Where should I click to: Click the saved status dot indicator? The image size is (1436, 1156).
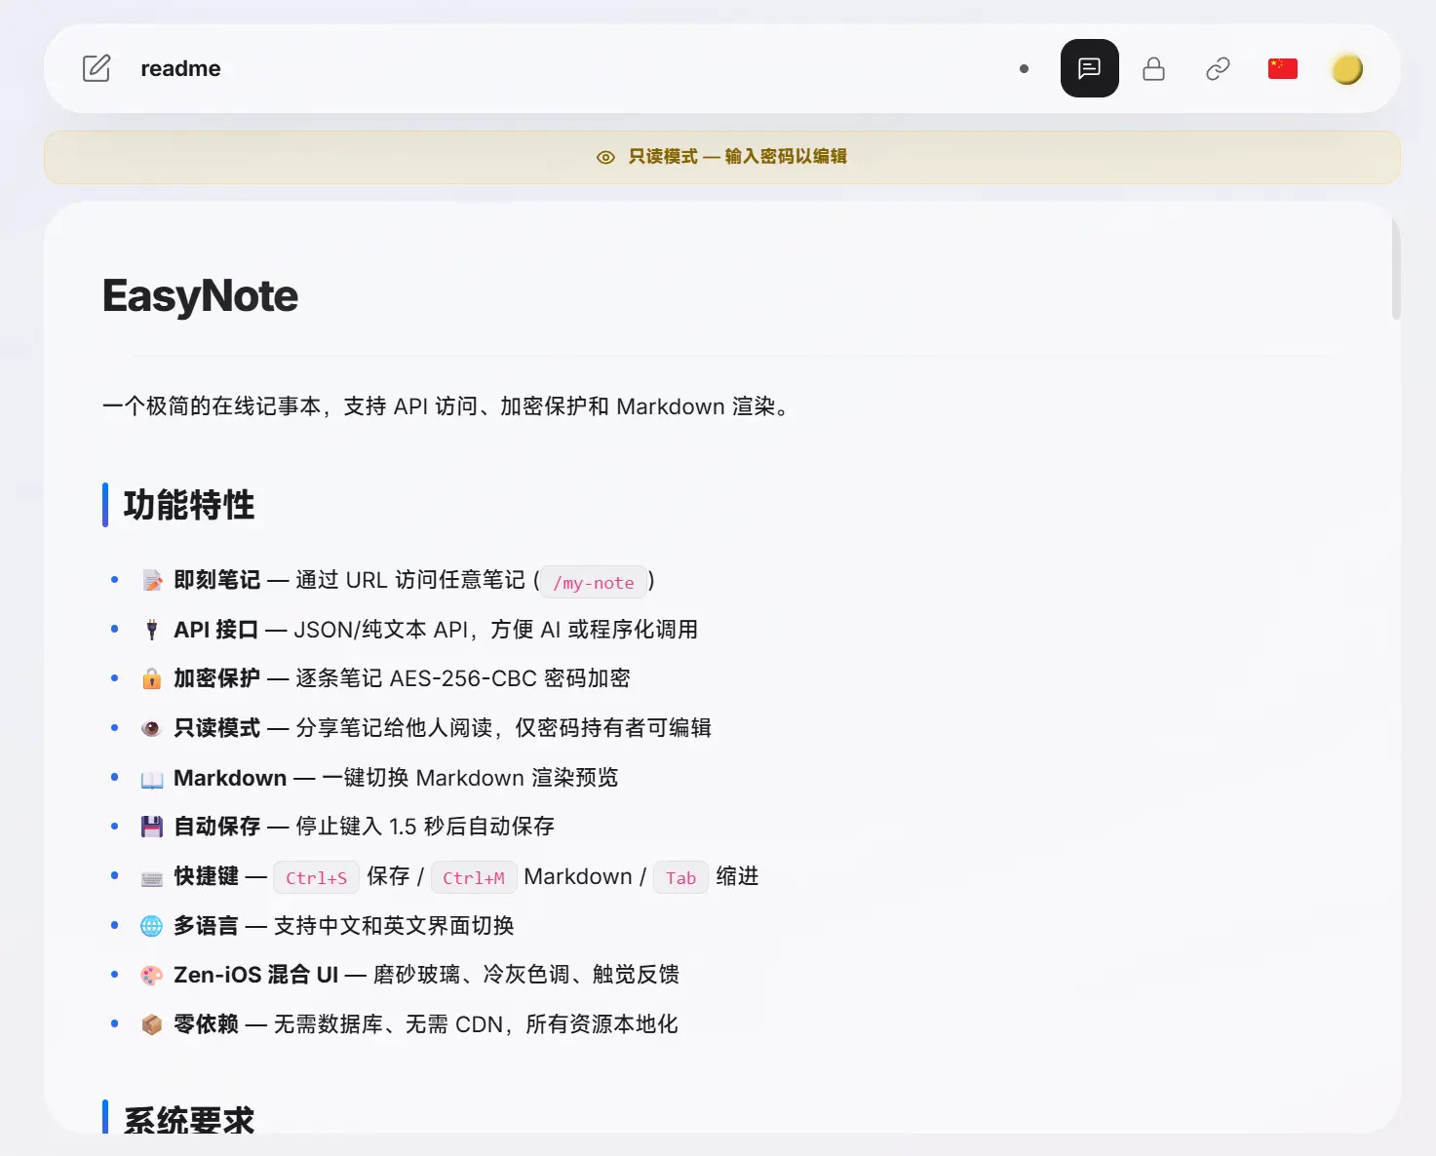(1024, 68)
